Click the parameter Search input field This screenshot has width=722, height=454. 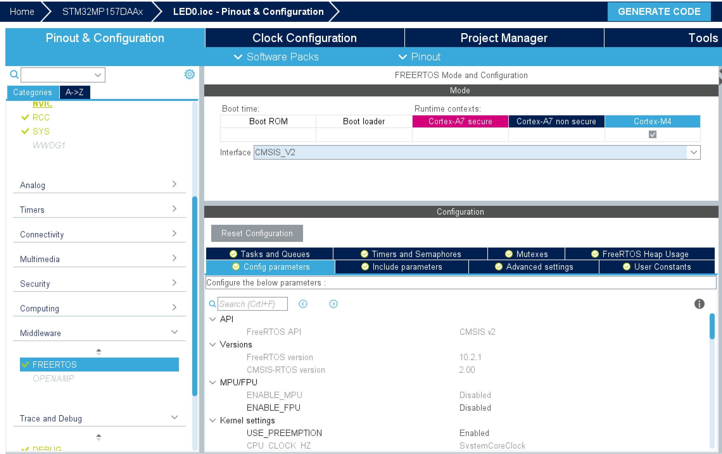tap(253, 304)
